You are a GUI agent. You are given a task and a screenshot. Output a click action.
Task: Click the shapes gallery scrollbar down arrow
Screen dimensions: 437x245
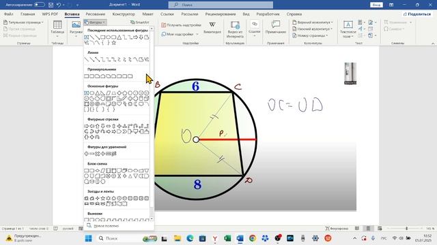[152, 219]
